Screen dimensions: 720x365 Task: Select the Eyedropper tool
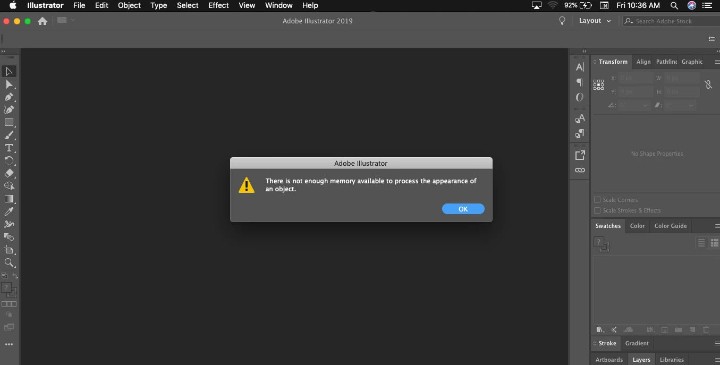9,211
